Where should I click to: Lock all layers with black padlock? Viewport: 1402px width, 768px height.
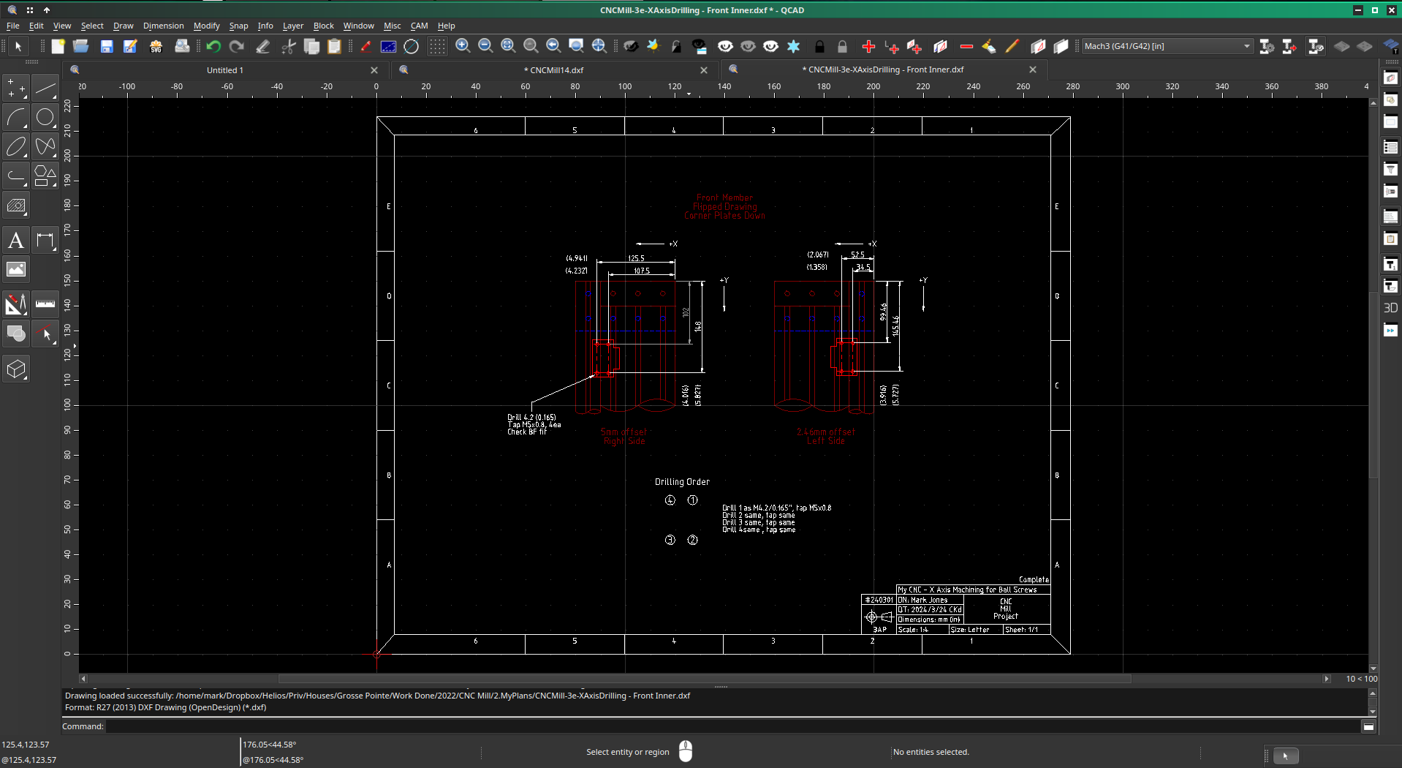tap(819, 46)
